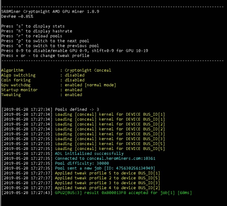Select the 'disabled' value beside Coin forking

75,80
